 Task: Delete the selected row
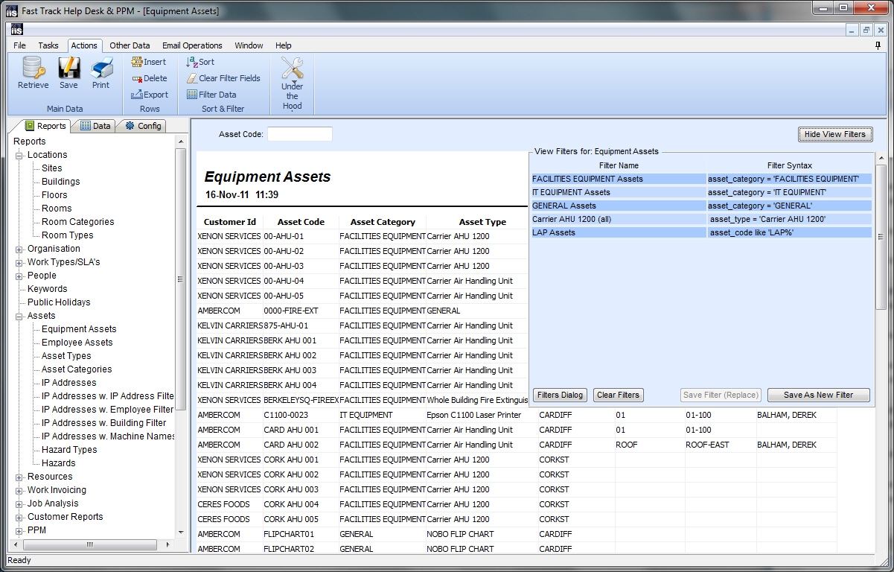click(x=150, y=78)
